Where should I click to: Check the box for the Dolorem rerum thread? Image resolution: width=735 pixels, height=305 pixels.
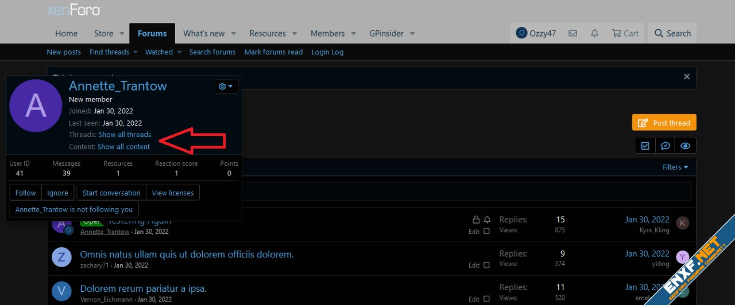486,299
